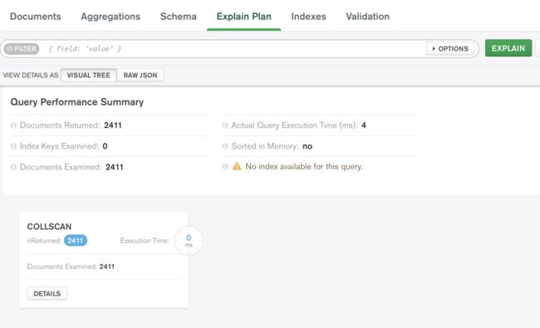Screen dimensions: 540x328
Task: Go to the Indexes tab
Action: tap(308, 17)
